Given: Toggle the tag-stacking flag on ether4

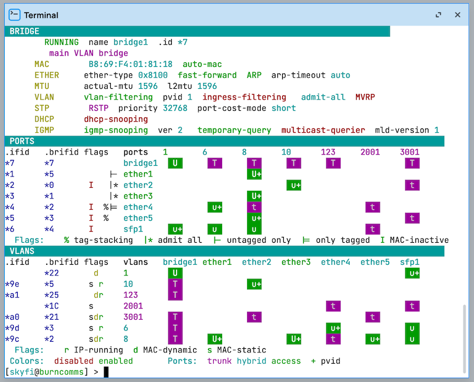Looking at the screenshot, I should click(x=107, y=207).
